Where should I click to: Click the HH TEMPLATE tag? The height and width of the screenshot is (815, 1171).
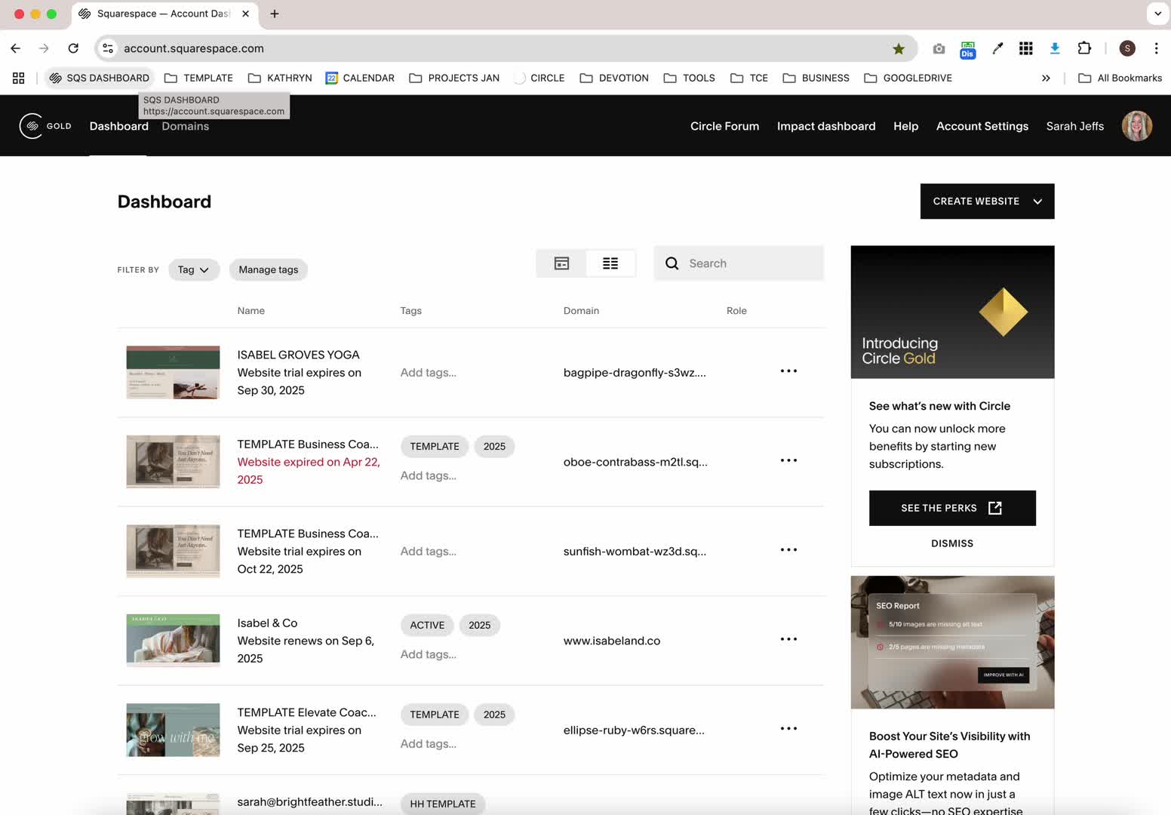443,804
